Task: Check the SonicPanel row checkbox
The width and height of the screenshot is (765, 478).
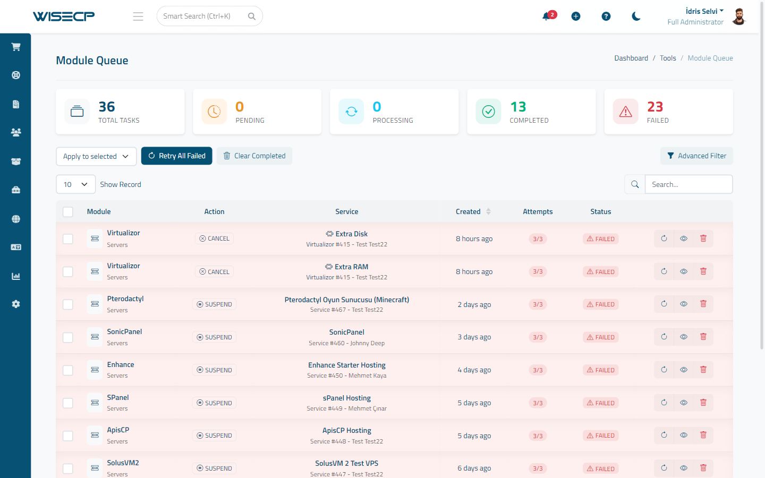Action: pyautogui.click(x=68, y=337)
